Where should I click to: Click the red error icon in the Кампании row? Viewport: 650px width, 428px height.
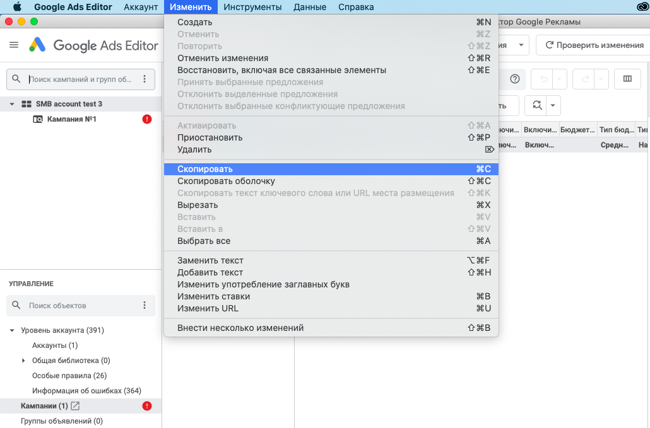(x=147, y=406)
